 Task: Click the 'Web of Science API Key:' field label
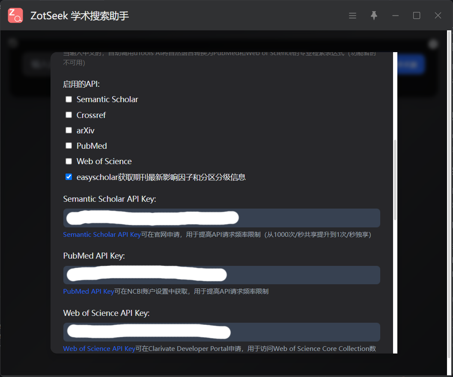(x=106, y=313)
